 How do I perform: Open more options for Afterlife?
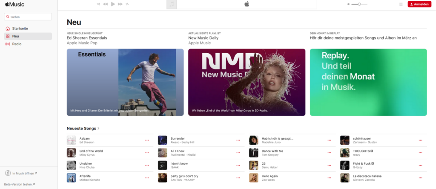[x=147, y=178]
